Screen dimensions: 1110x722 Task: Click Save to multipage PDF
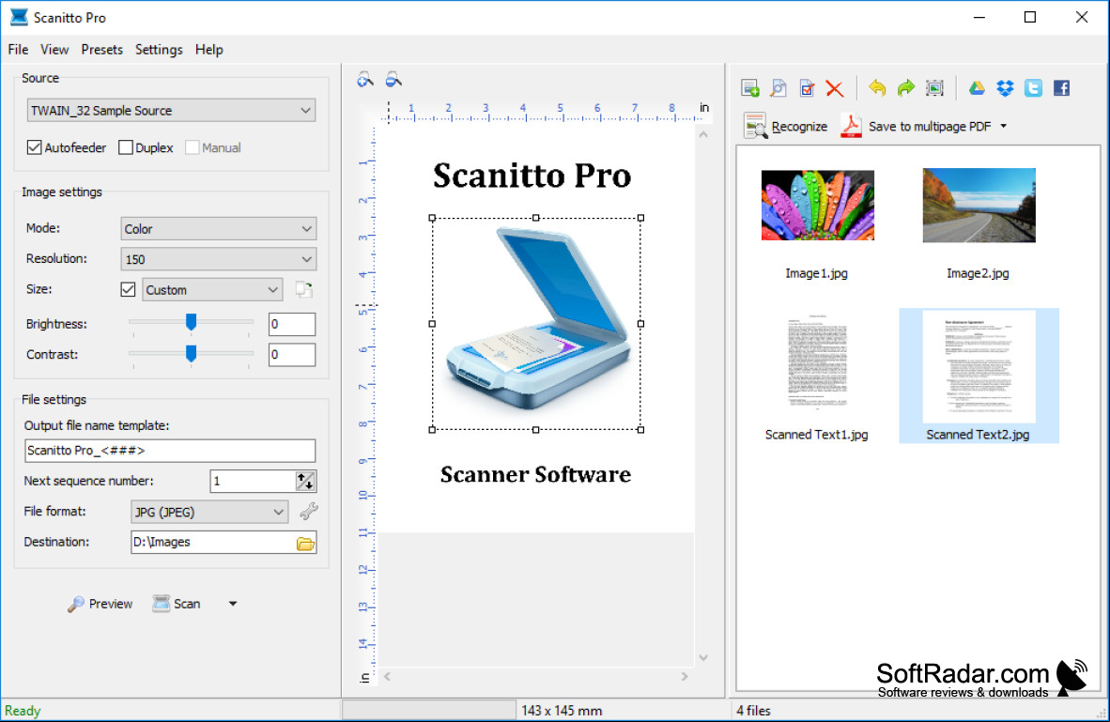pyautogui.click(x=916, y=126)
